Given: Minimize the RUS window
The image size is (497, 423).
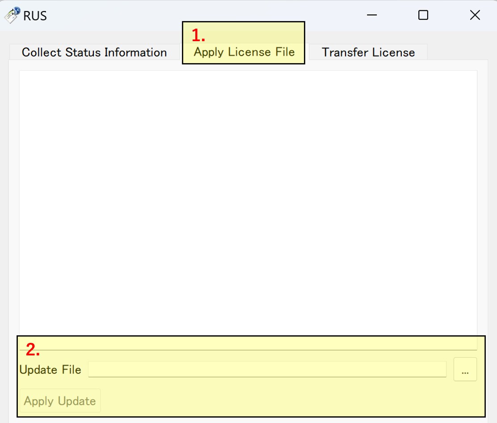Looking at the screenshot, I should click(x=372, y=15).
